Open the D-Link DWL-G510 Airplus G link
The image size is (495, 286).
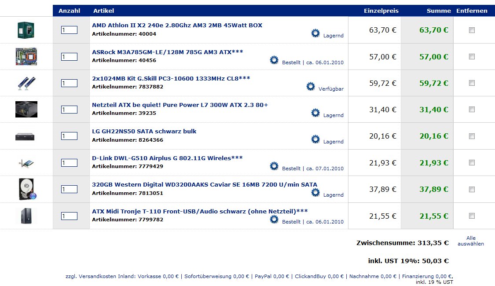point(167,158)
